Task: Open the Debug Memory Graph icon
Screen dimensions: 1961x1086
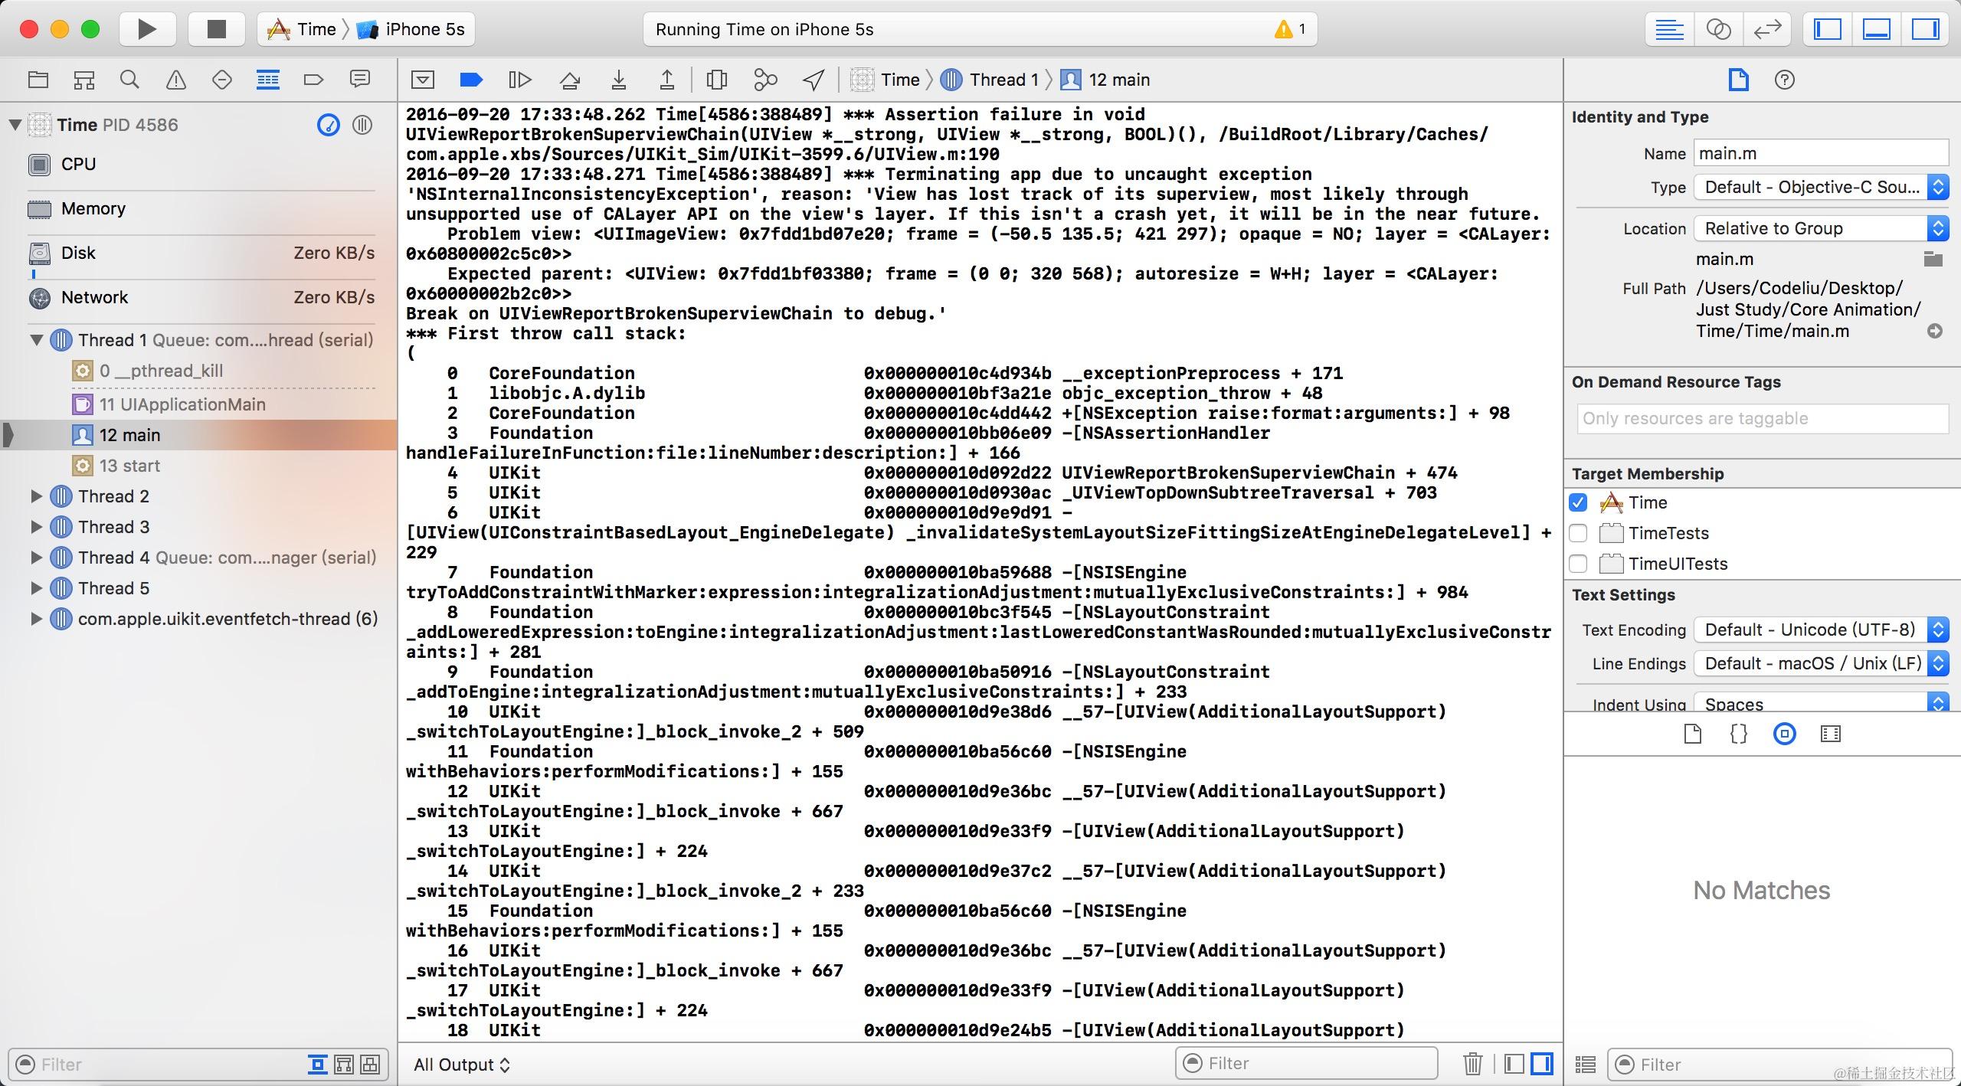Action: click(x=765, y=80)
